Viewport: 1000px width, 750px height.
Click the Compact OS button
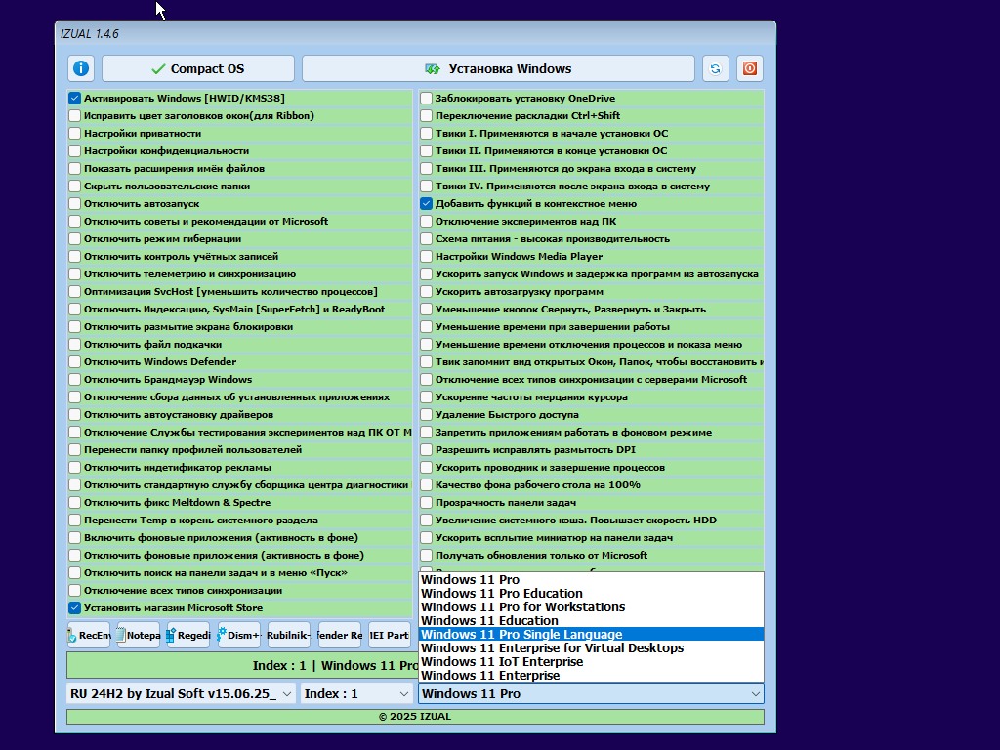click(x=198, y=68)
